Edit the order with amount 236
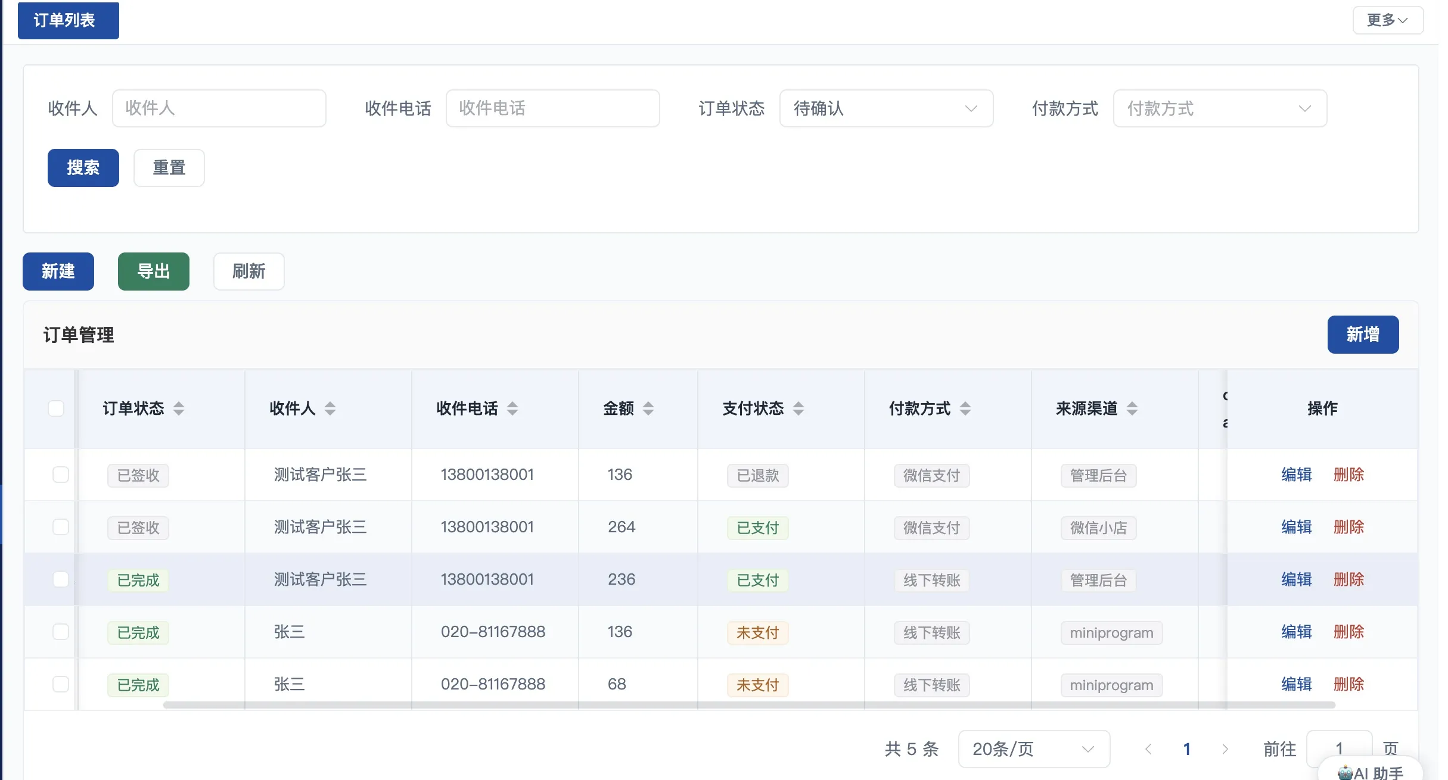This screenshot has height=780, width=1448. [1297, 579]
